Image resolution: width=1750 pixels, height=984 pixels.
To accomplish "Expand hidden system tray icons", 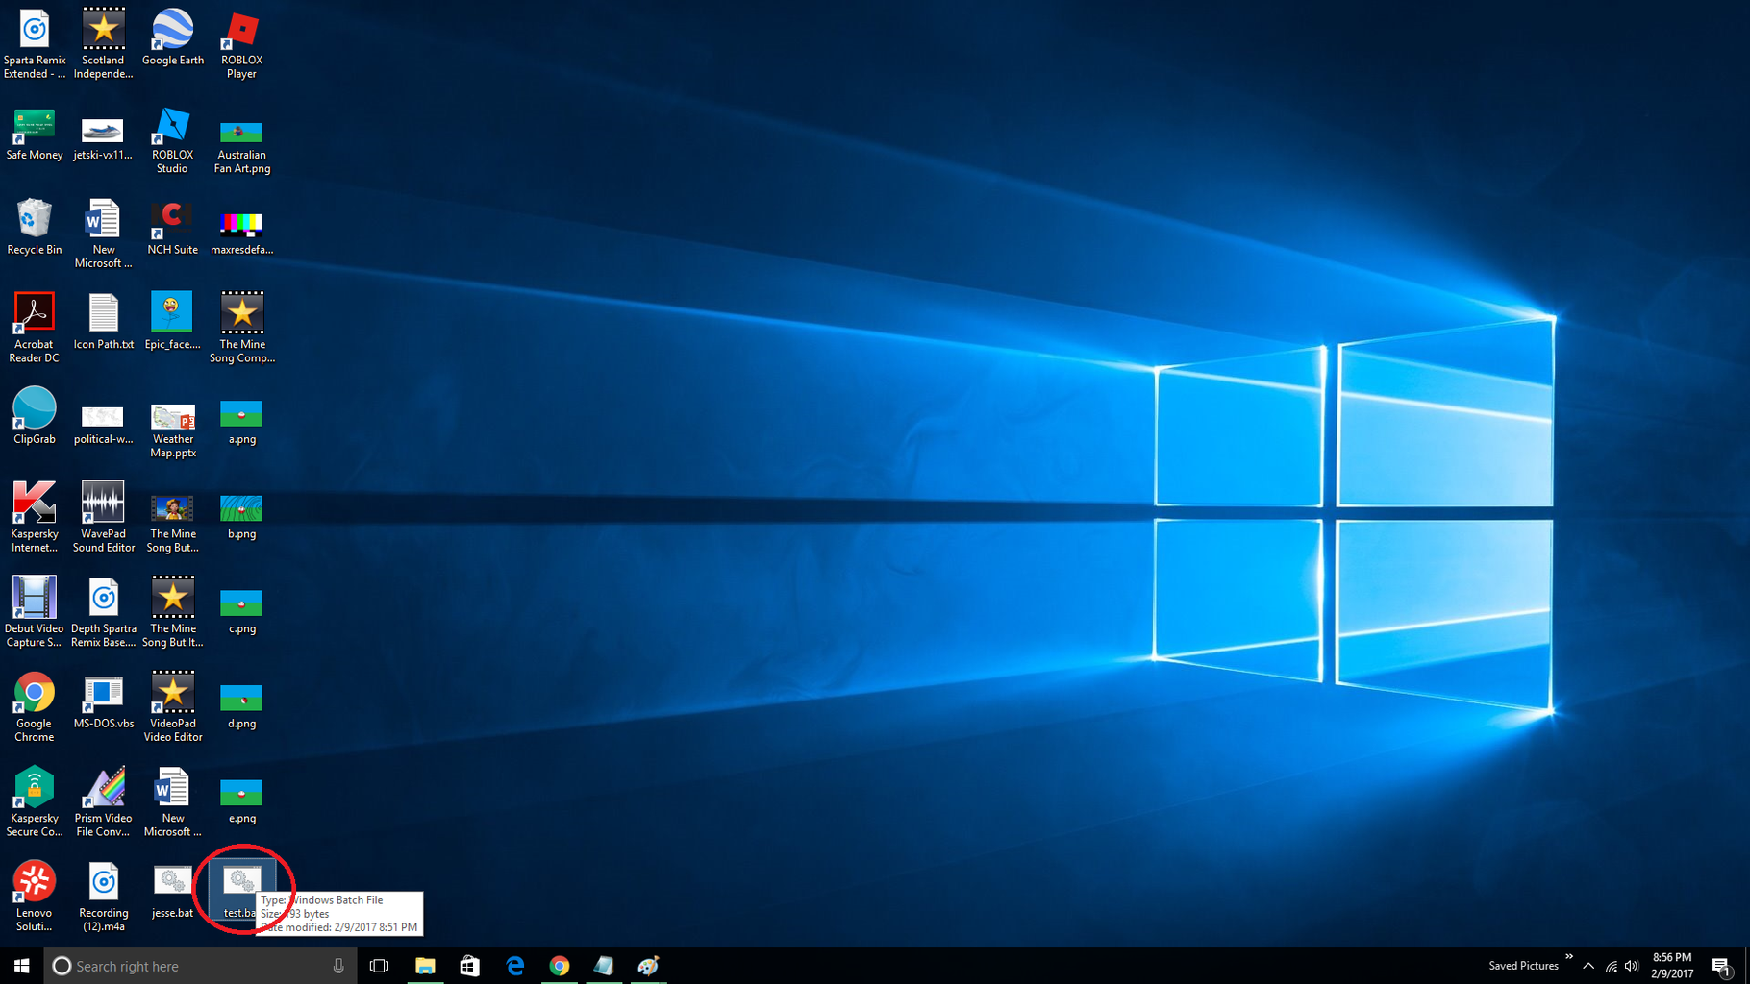I will 1588,966.
